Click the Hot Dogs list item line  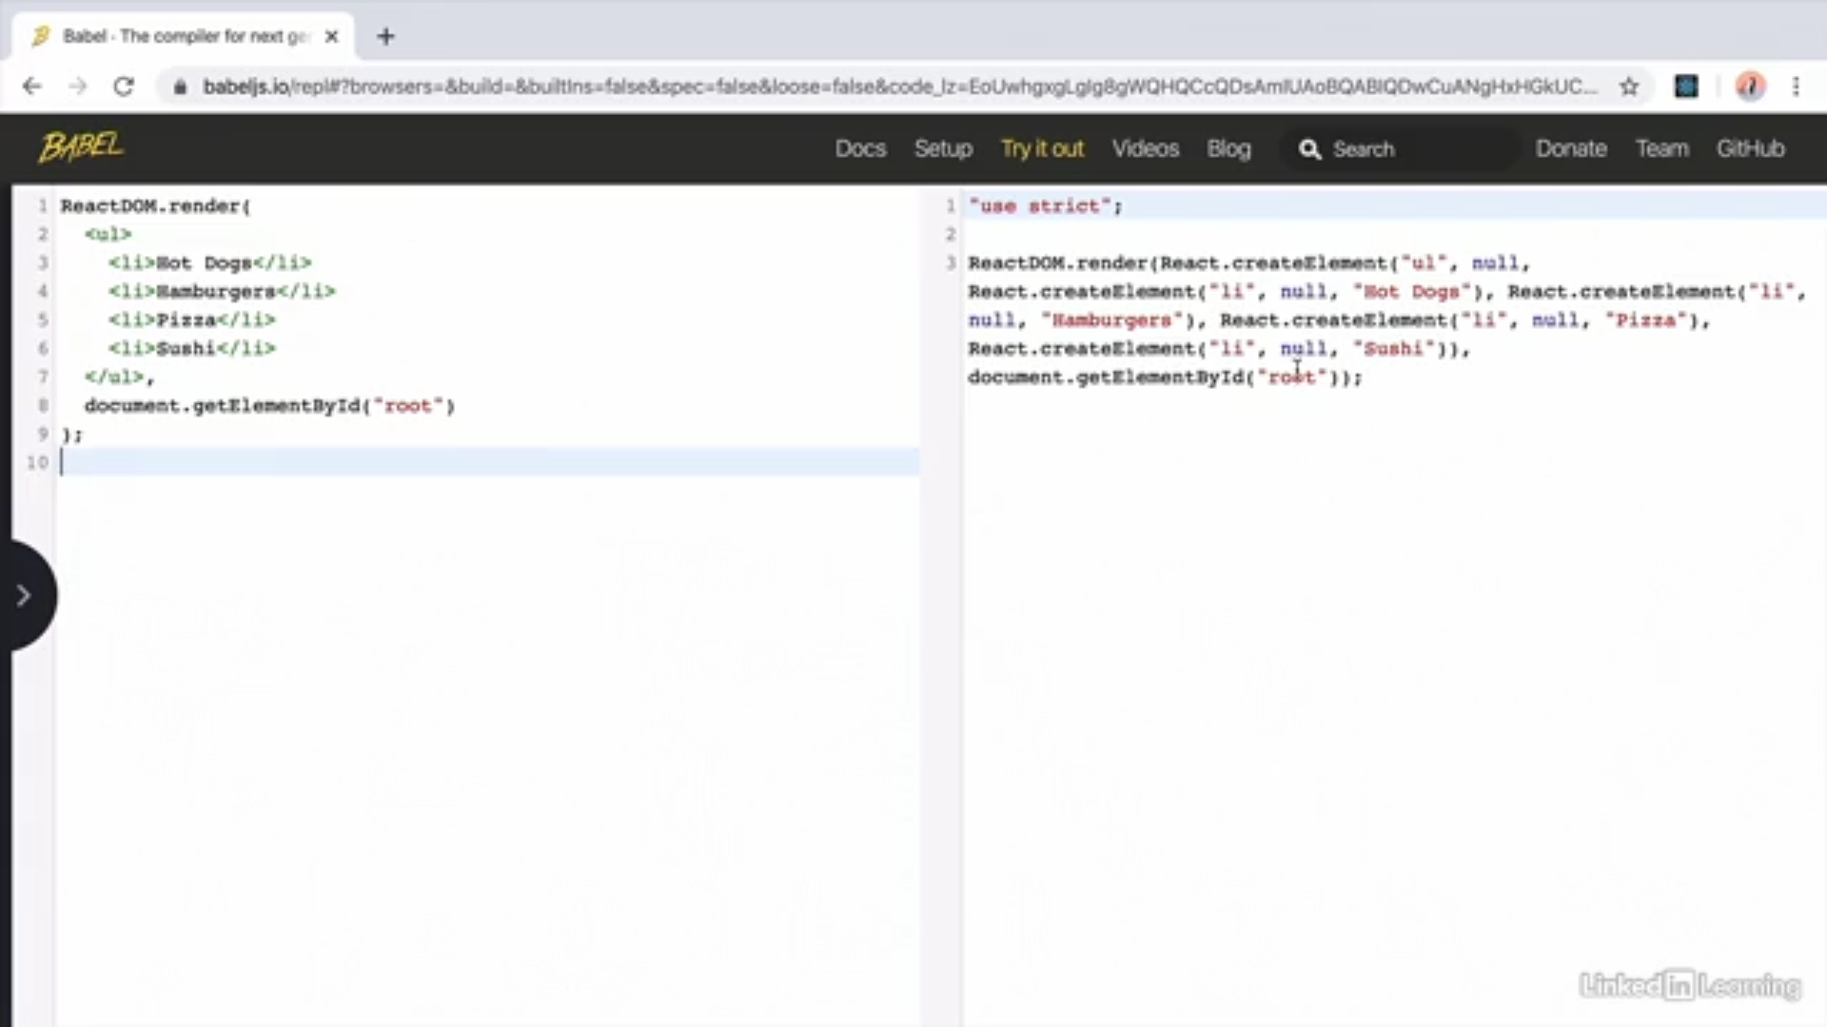tap(209, 262)
